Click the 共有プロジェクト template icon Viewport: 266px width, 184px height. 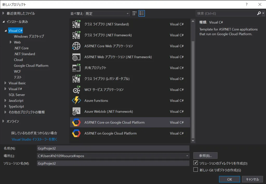[76, 68]
